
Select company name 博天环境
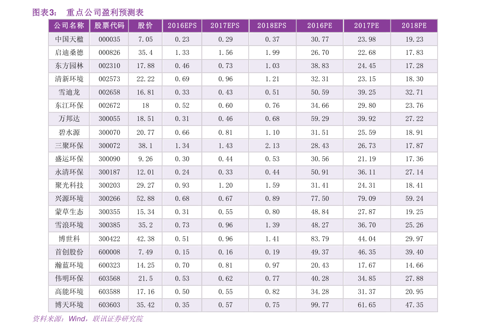pos(69,305)
